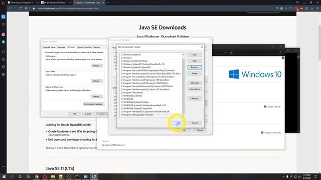Click taskbar search icon
This screenshot has width=321, height=180.
(x=12, y=176)
